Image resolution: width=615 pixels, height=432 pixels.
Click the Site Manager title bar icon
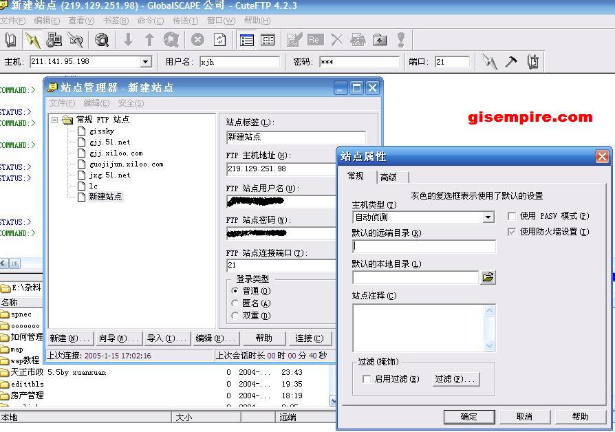click(52, 87)
